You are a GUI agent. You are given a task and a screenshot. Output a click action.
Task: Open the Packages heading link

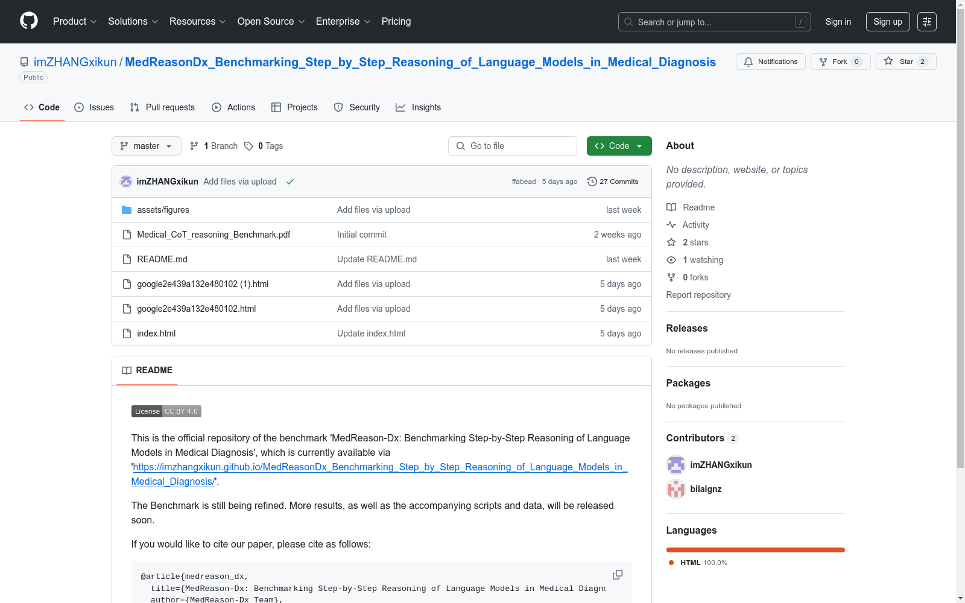(688, 384)
